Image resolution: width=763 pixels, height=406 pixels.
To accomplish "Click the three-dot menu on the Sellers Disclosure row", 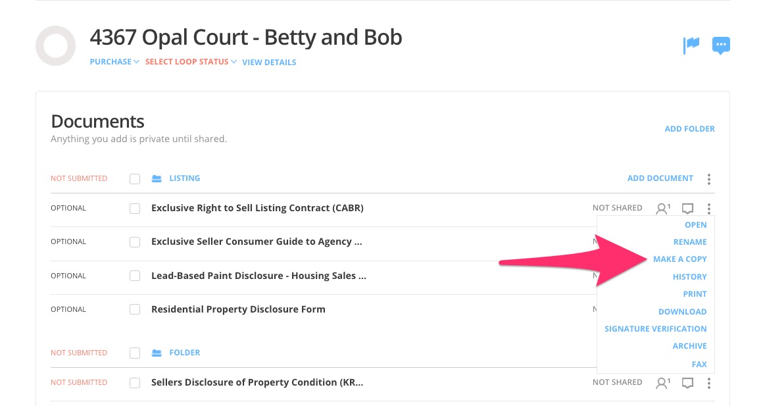I will [x=709, y=383].
